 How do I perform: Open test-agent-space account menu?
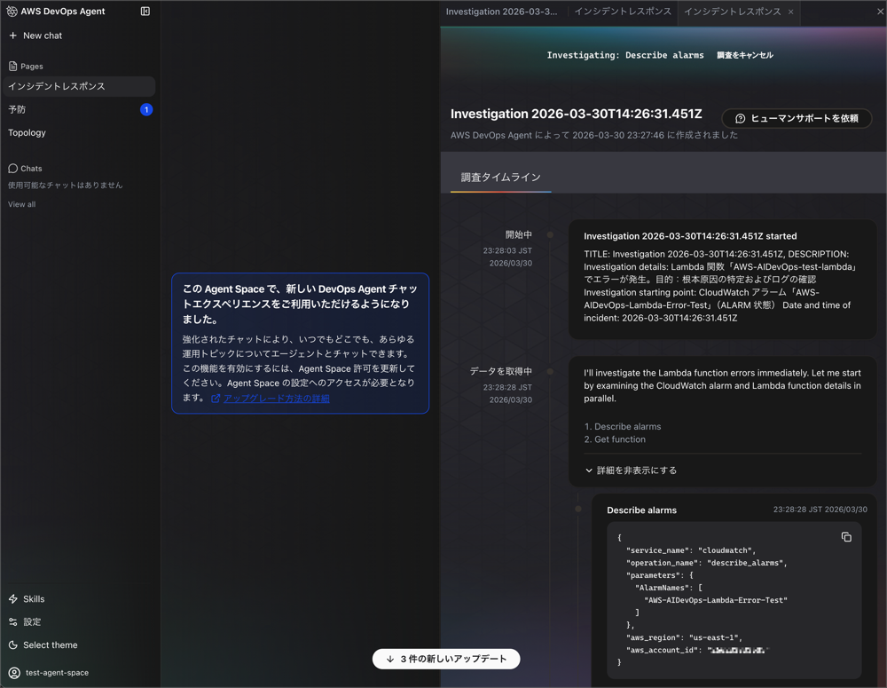tap(57, 673)
